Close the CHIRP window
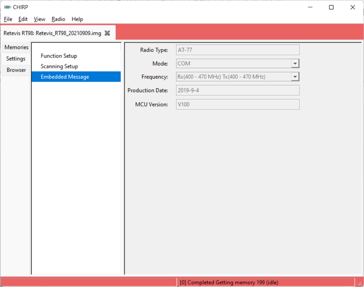This screenshot has height=287, width=364. click(x=353, y=7)
